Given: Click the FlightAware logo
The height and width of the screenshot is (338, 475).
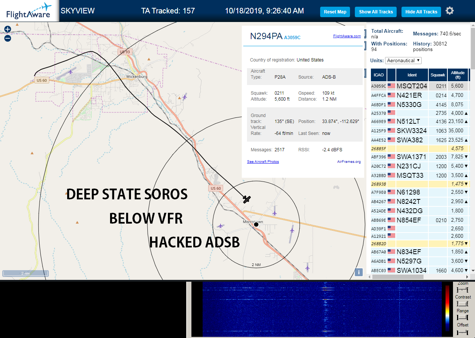Looking at the screenshot, I should tap(29, 11).
